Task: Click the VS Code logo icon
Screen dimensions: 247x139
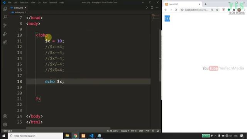Action: (4, 3)
